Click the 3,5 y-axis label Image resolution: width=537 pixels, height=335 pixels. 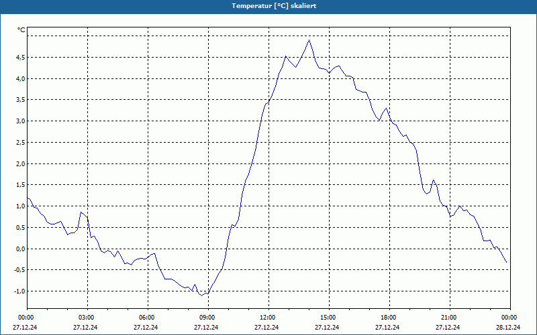pyautogui.click(x=20, y=100)
